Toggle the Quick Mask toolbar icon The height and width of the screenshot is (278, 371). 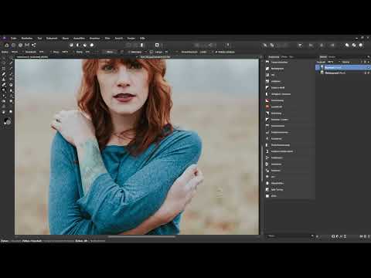[157, 45]
